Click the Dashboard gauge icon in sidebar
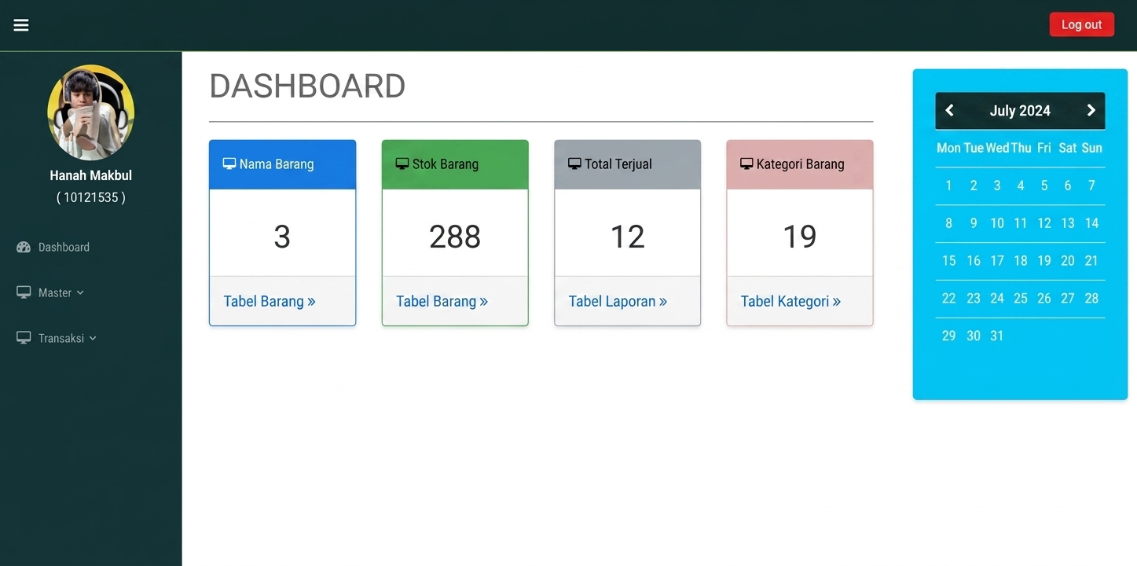Screen dimensions: 1137x566 point(24,247)
